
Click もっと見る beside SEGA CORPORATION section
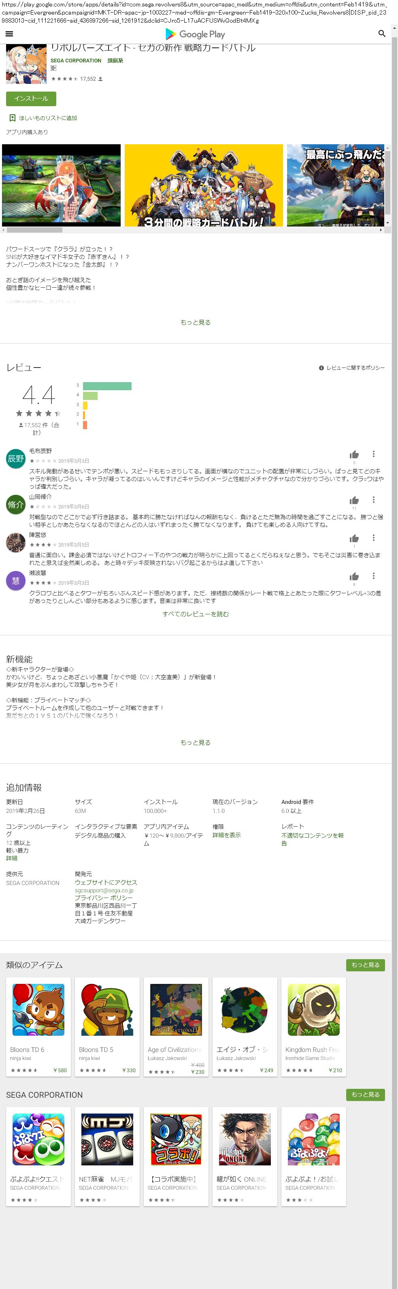click(366, 1094)
